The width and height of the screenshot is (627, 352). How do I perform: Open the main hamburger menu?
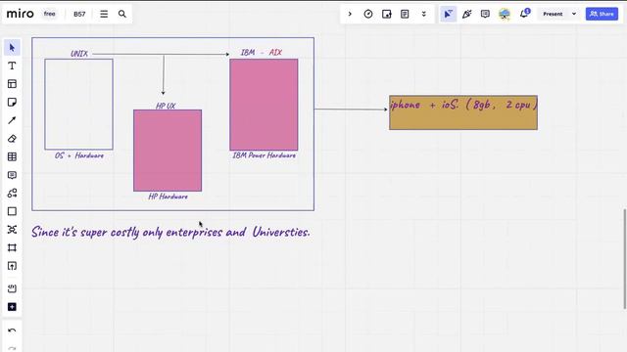(104, 14)
